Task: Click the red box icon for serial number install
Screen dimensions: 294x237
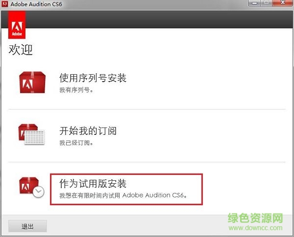Action: (x=32, y=82)
